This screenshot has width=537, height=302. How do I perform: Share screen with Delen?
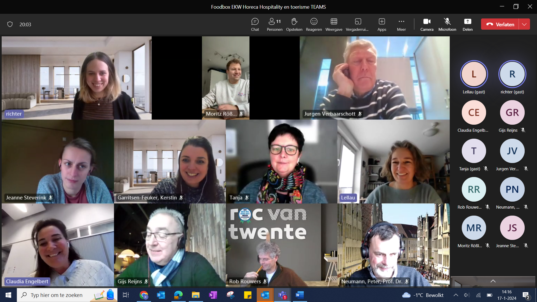tap(467, 24)
